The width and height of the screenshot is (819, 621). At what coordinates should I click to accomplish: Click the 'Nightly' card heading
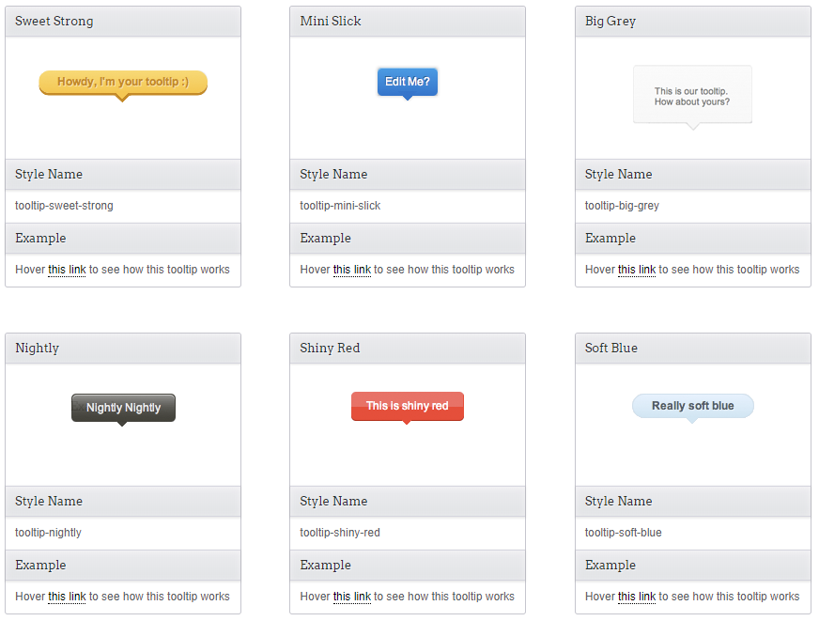[x=123, y=349]
